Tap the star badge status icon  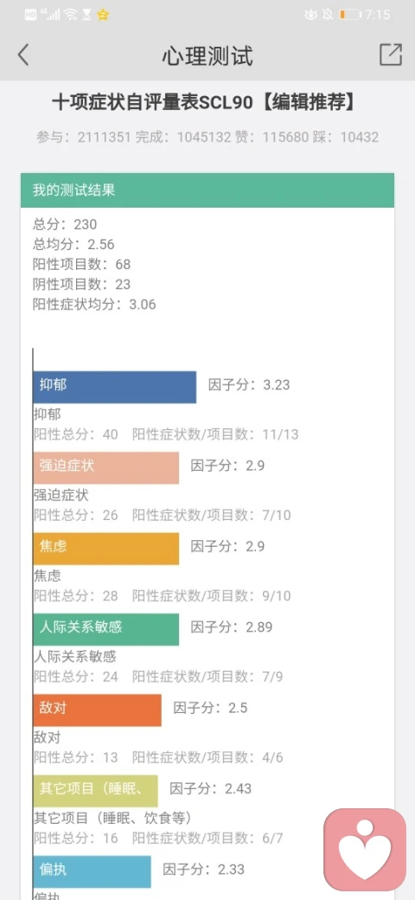(x=103, y=15)
